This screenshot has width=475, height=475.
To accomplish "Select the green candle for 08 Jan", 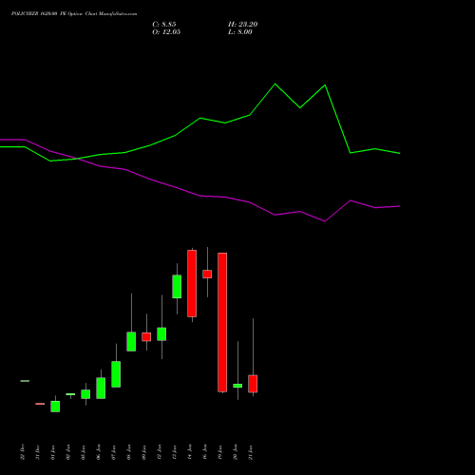I will click(x=131, y=341).
